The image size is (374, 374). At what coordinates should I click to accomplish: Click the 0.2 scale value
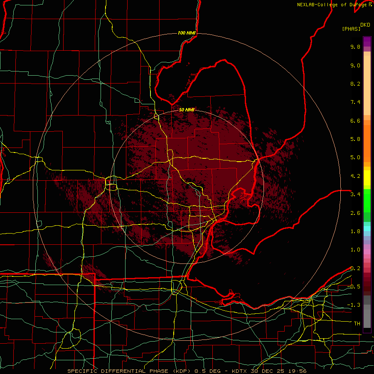click(x=355, y=268)
